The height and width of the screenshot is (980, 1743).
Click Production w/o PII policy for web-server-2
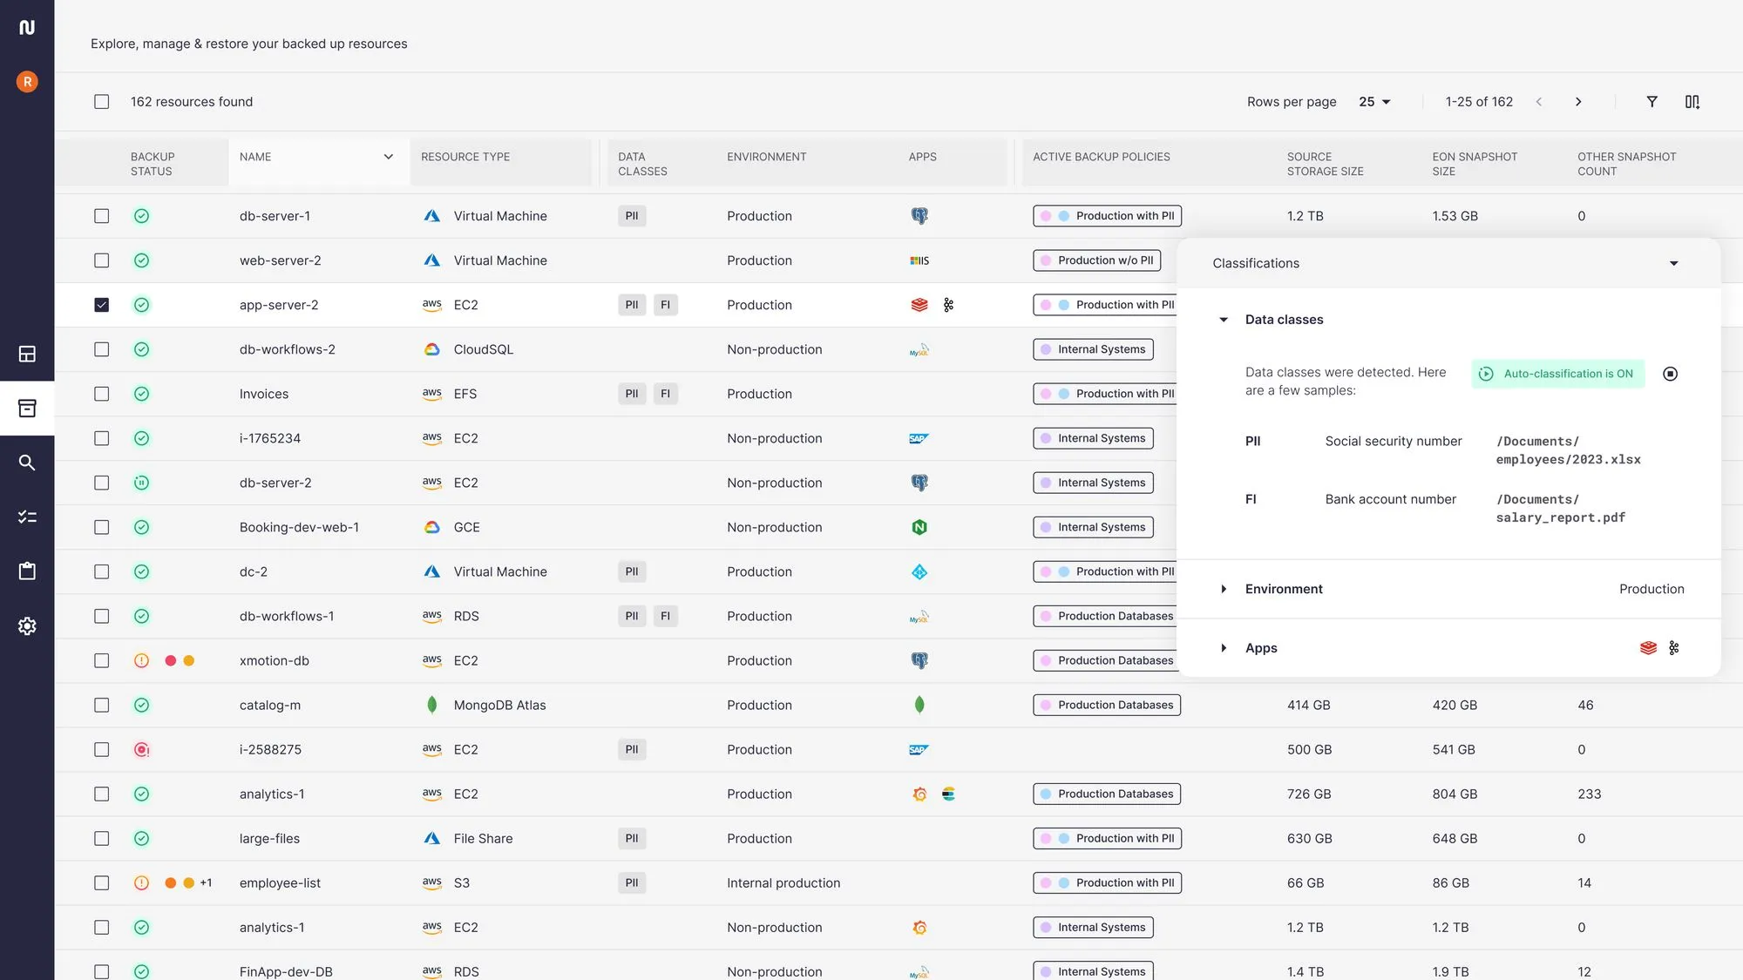point(1096,260)
